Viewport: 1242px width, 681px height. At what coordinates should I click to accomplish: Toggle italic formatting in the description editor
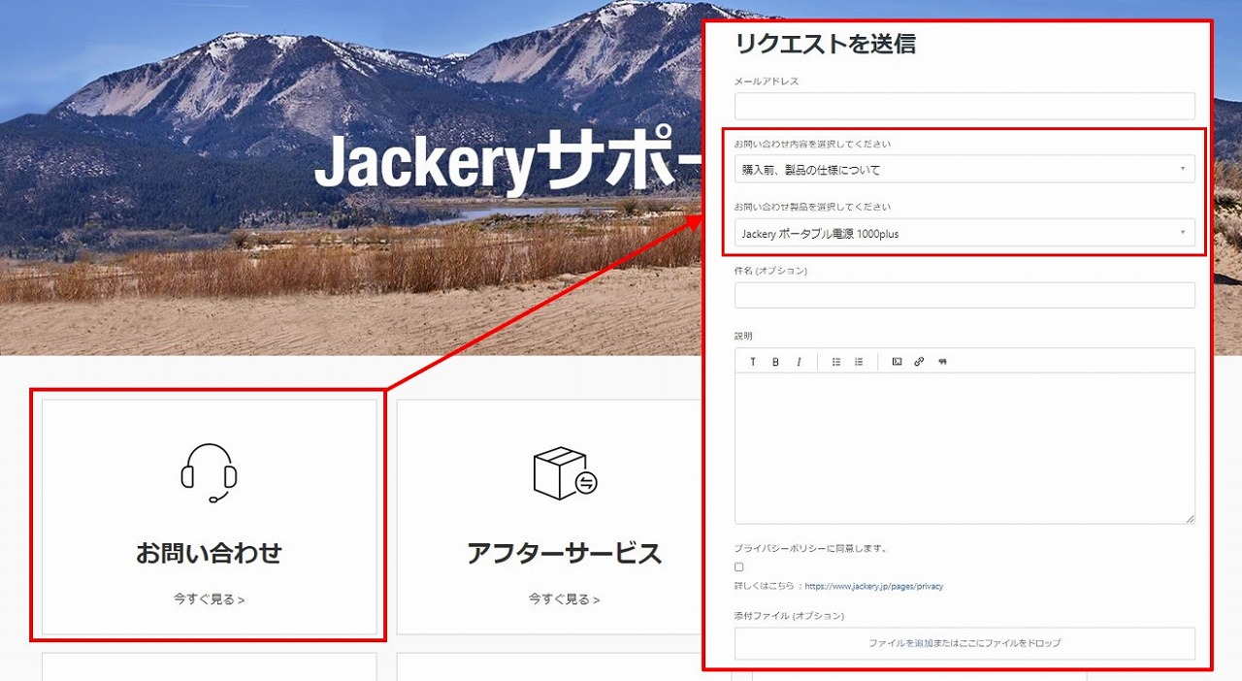point(799,362)
